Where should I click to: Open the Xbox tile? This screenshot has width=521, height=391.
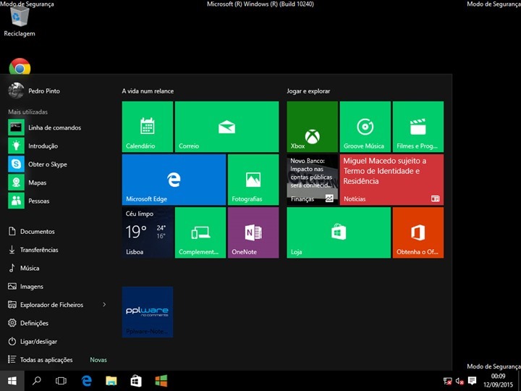click(x=312, y=127)
